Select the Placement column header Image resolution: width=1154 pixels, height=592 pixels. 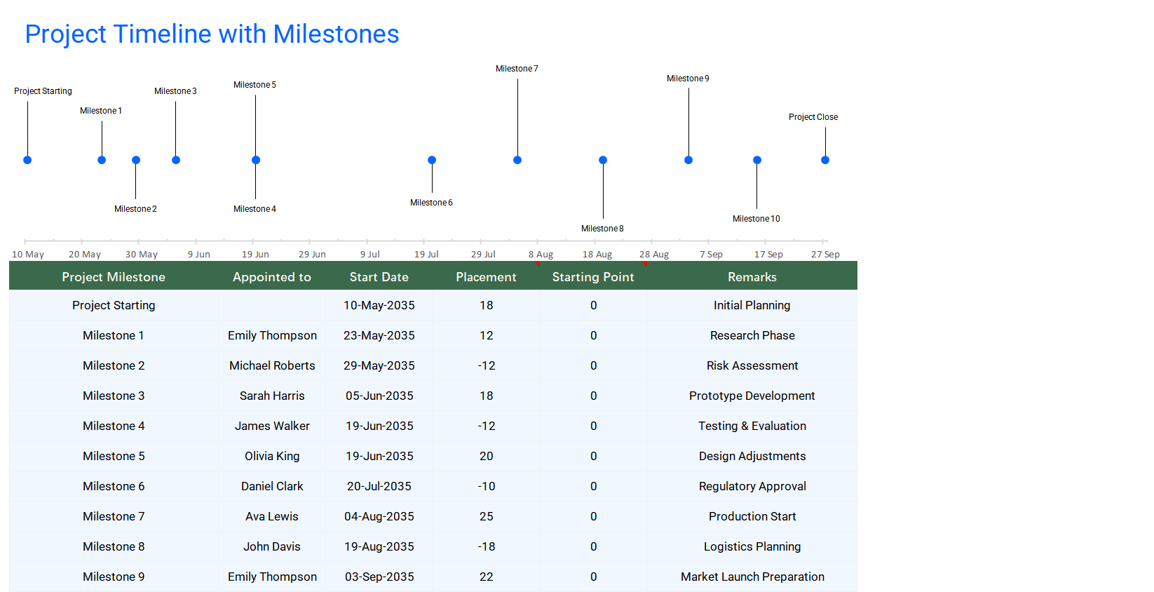[487, 277]
